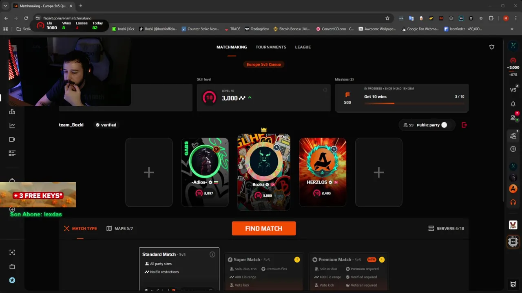Click the +3 FREE KEYS banner

[38, 195]
